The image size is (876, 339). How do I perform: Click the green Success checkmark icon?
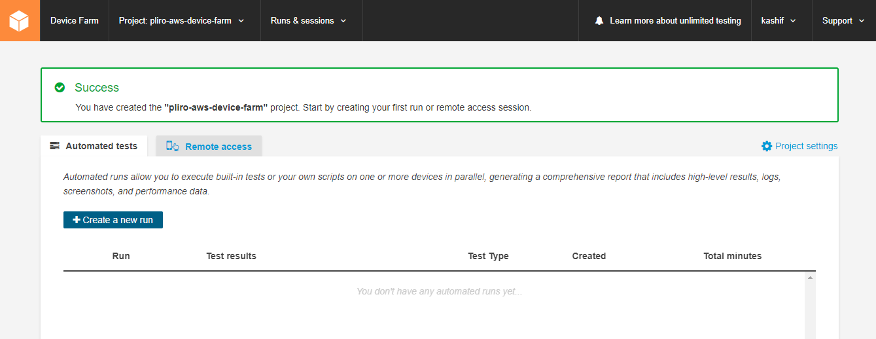point(60,88)
